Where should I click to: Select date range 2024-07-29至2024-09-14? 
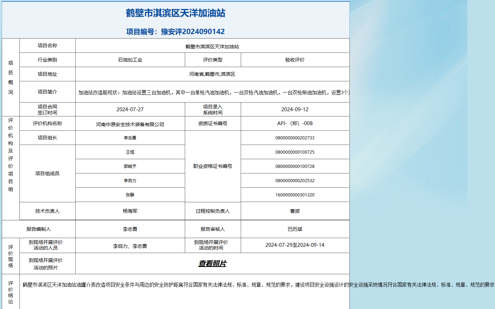pos(295,245)
